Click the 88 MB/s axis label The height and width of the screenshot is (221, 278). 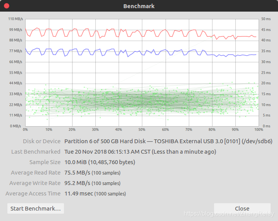coord(16,40)
